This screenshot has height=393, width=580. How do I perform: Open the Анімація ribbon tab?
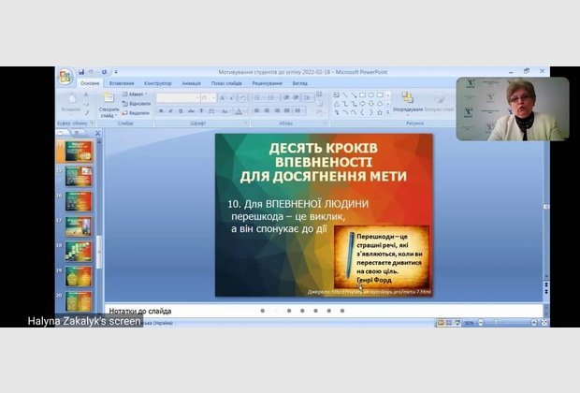(x=191, y=83)
